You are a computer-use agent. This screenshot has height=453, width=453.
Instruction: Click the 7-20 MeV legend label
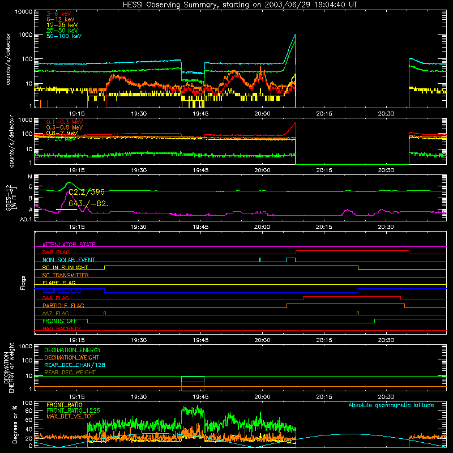click(61, 139)
